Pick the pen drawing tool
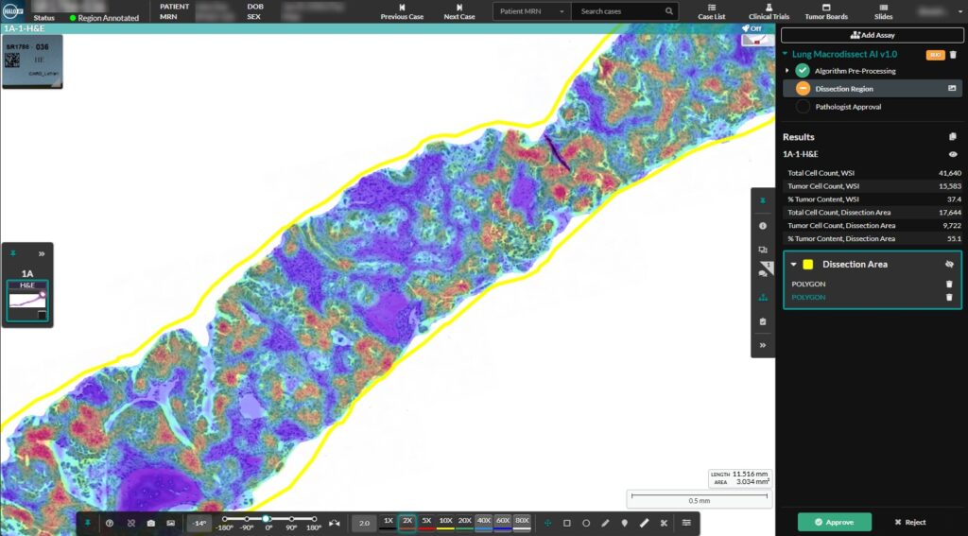This screenshot has height=536, width=968. 605,522
